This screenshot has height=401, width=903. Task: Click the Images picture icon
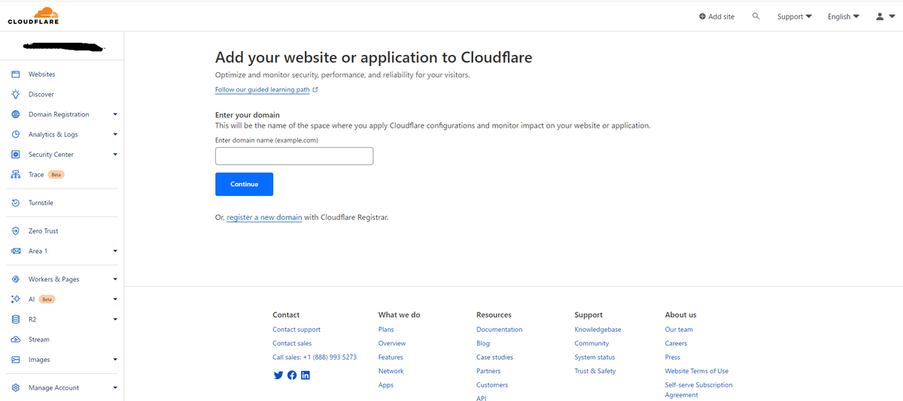pyautogui.click(x=15, y=360)
